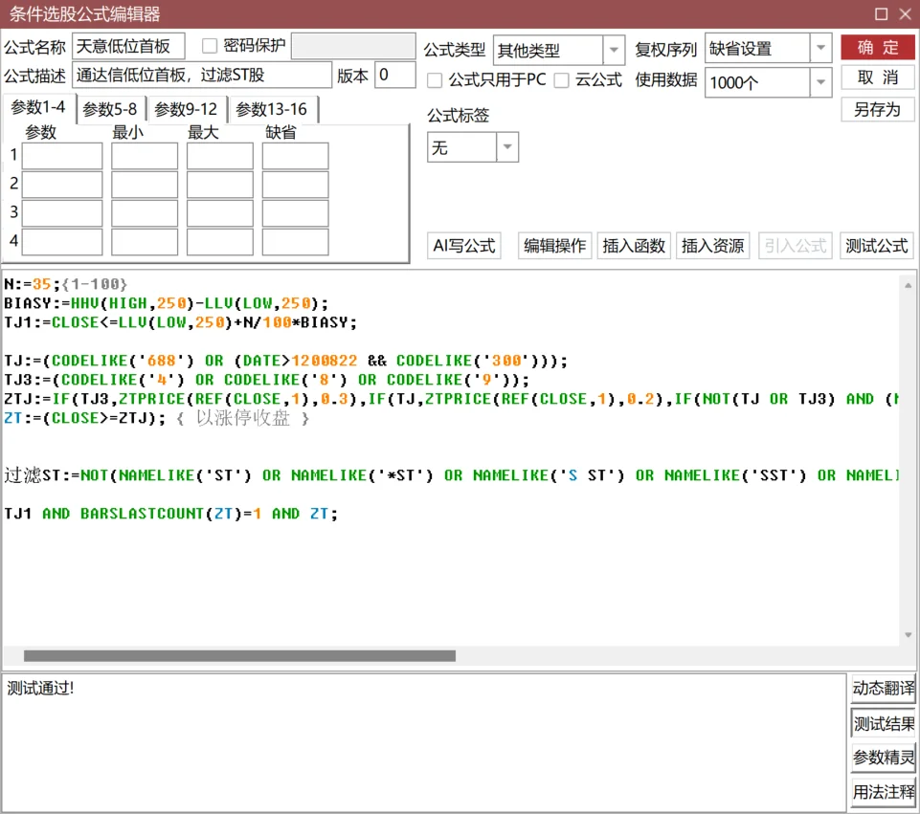The image size is (920, 814).
Task: Click the last code line with BARSLASTCOUNT
Action: tap(170, 514)
